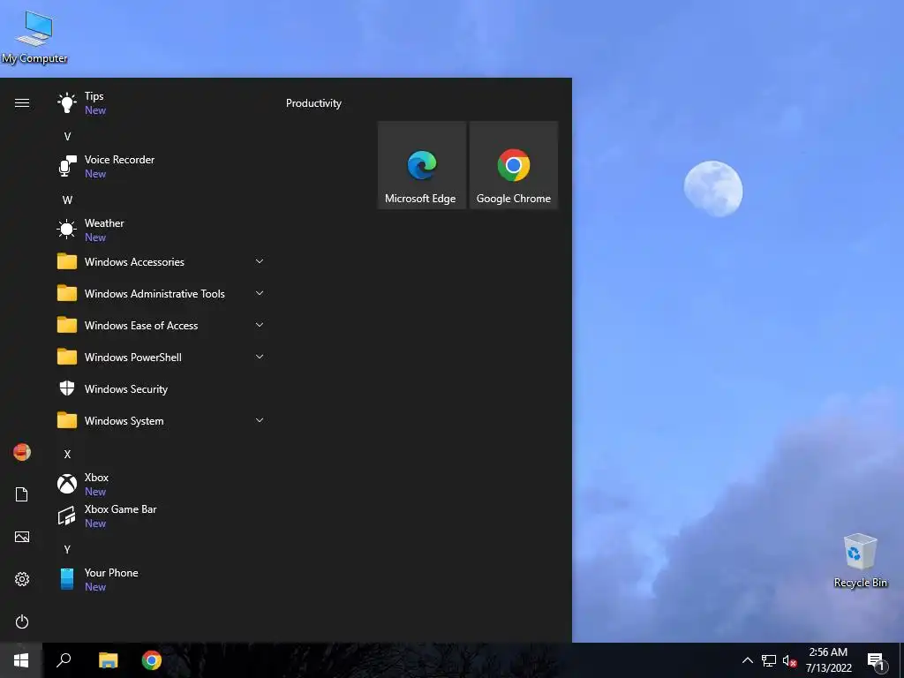Viewport: 904px width, 678px height.
Task: Click the W letter header in app list
Action: pos(67,200)
